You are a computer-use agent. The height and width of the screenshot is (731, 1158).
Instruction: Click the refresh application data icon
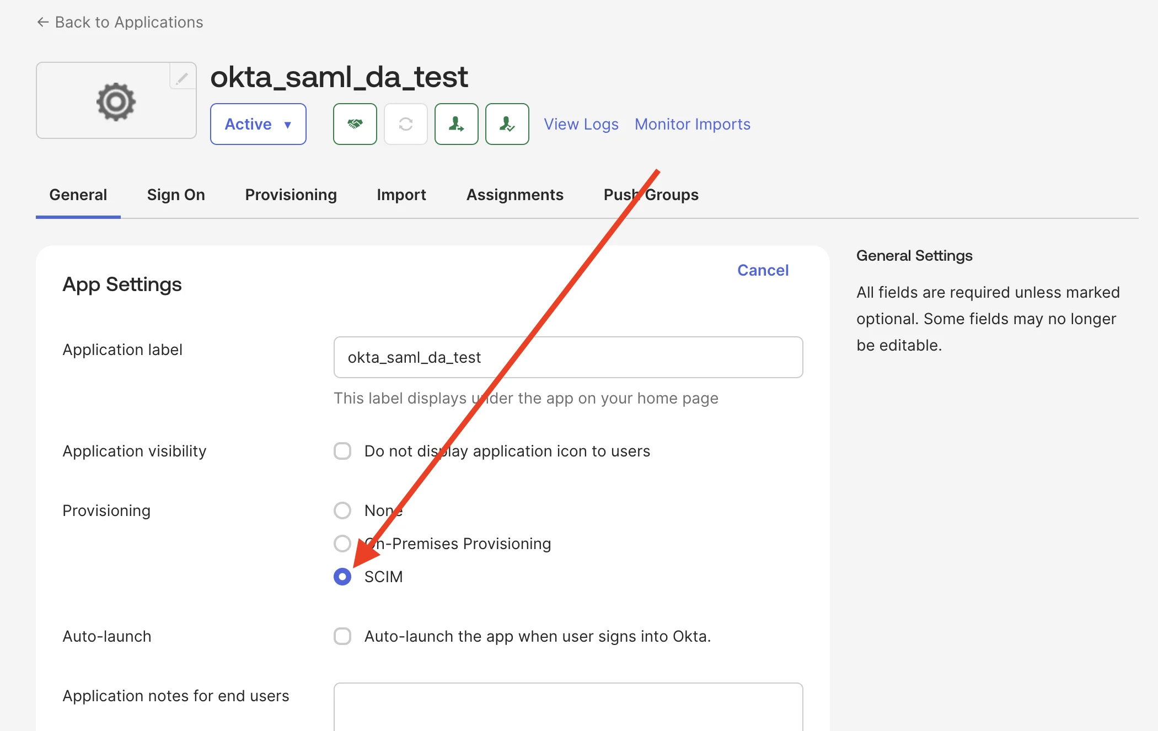(406, 124)
